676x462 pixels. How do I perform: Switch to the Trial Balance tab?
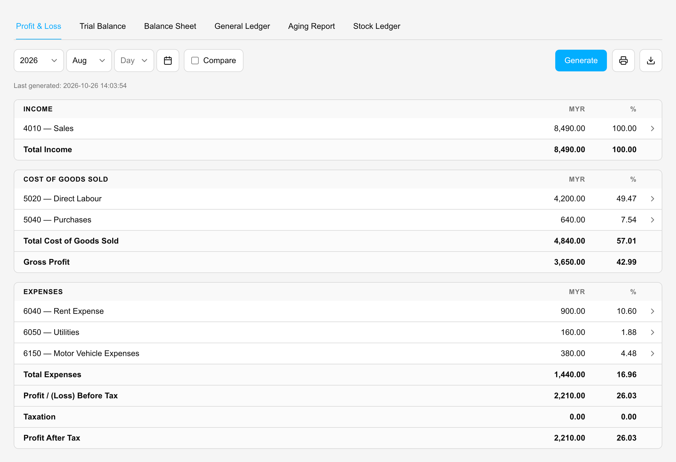coord(103,26)
